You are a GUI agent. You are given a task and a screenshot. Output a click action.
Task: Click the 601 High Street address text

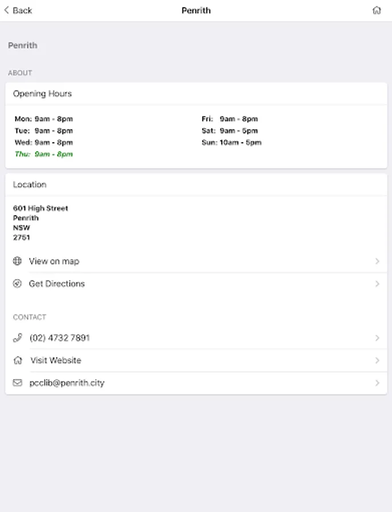(x=40, y=208)
